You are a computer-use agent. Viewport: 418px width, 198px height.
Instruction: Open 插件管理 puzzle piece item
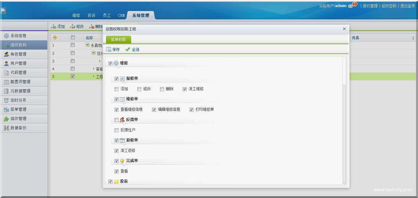coord(18,118)
